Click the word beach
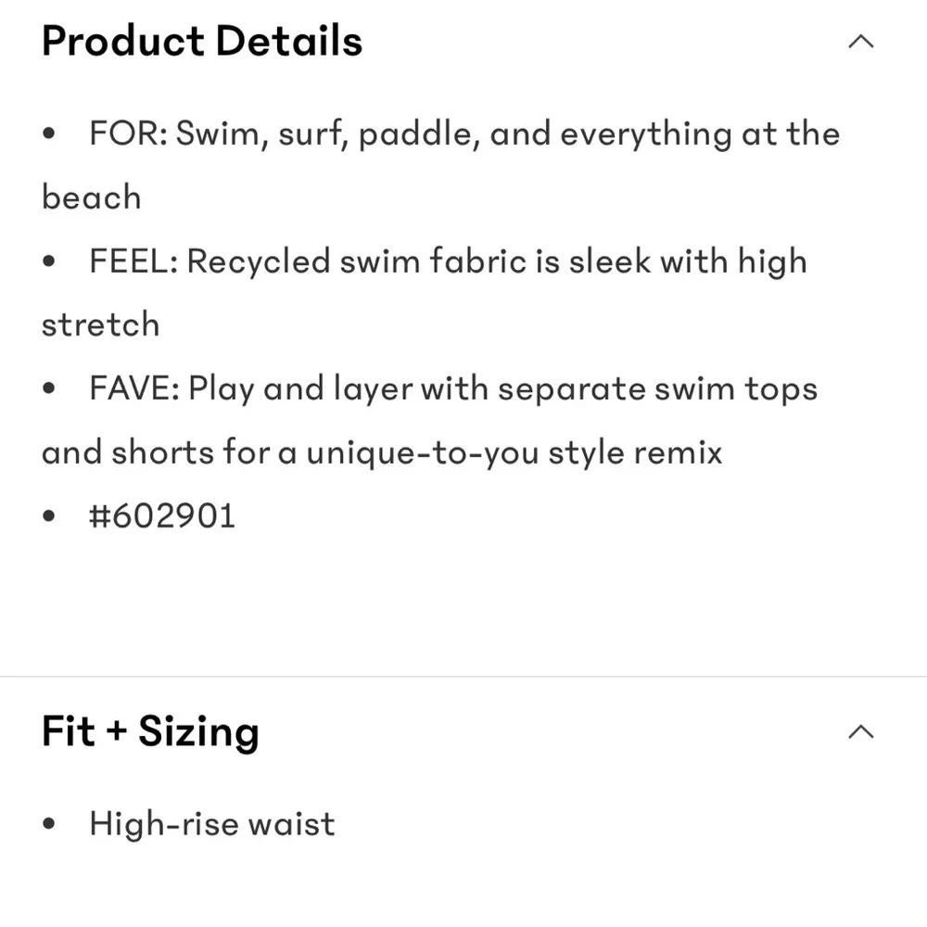927x927 pixels. pos(92,197)
